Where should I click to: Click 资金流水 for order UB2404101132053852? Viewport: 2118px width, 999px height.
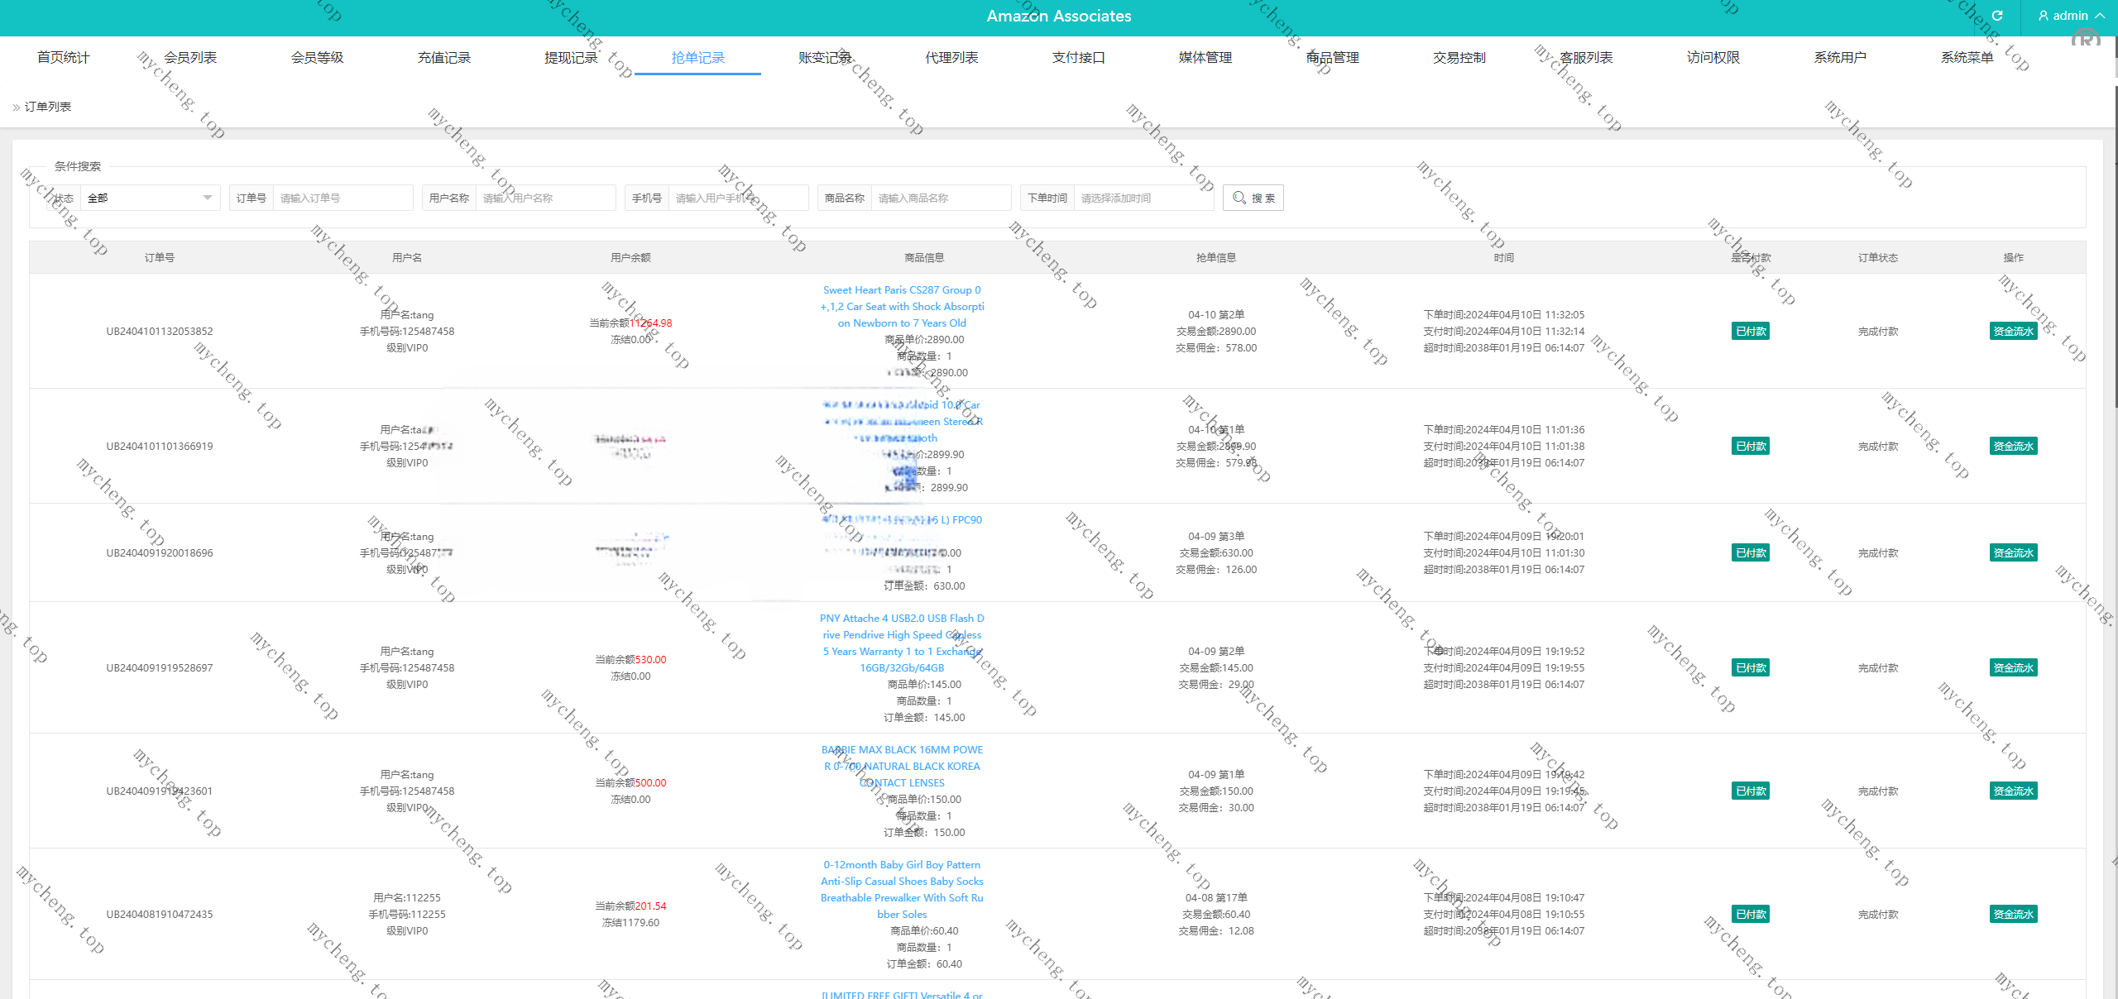coord(2012,331)
